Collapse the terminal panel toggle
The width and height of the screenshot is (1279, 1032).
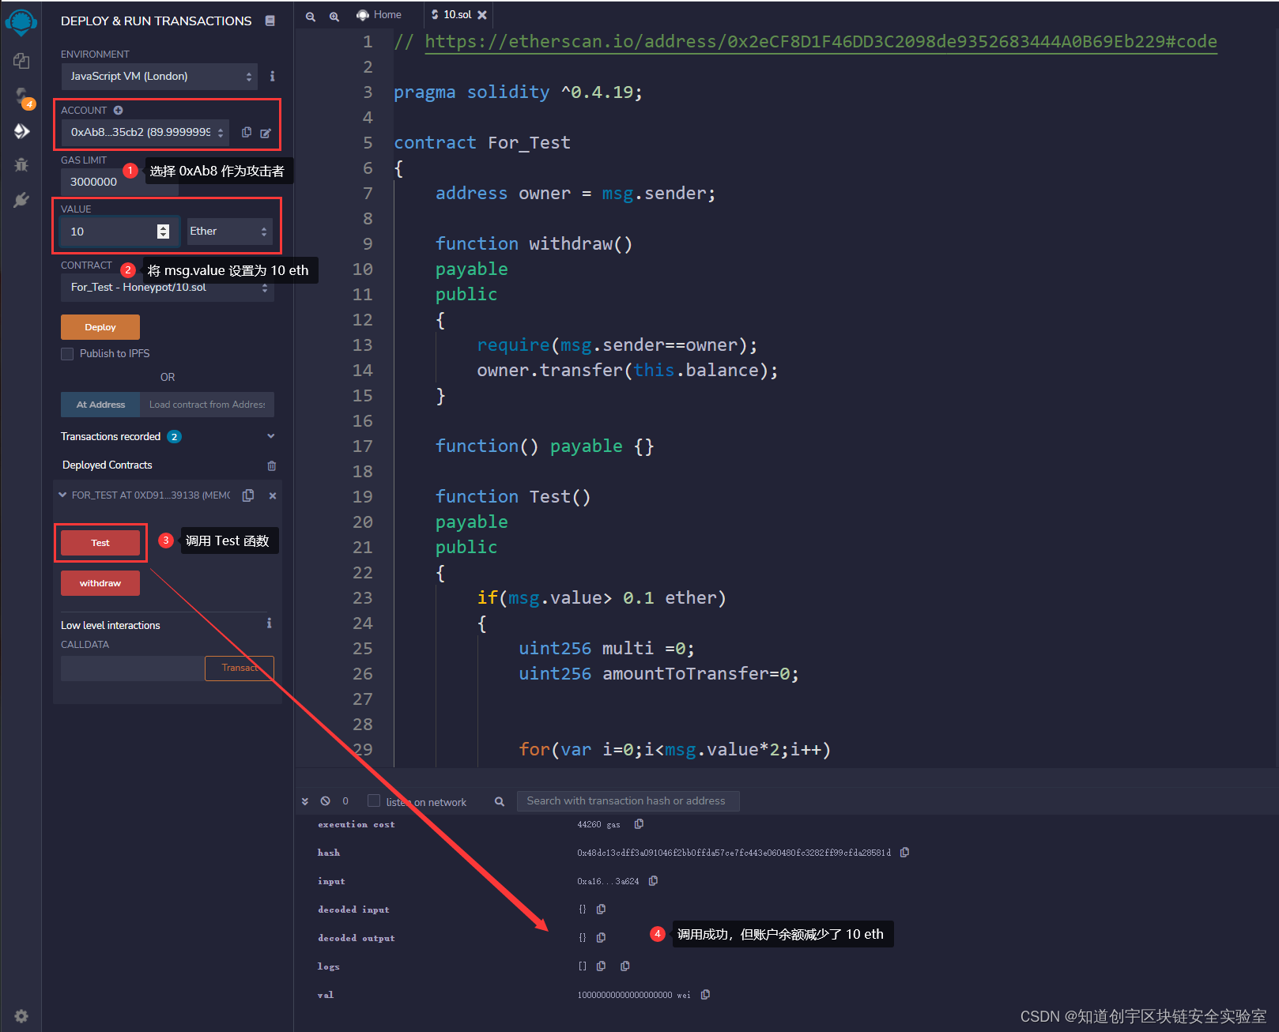coord(305,801)
